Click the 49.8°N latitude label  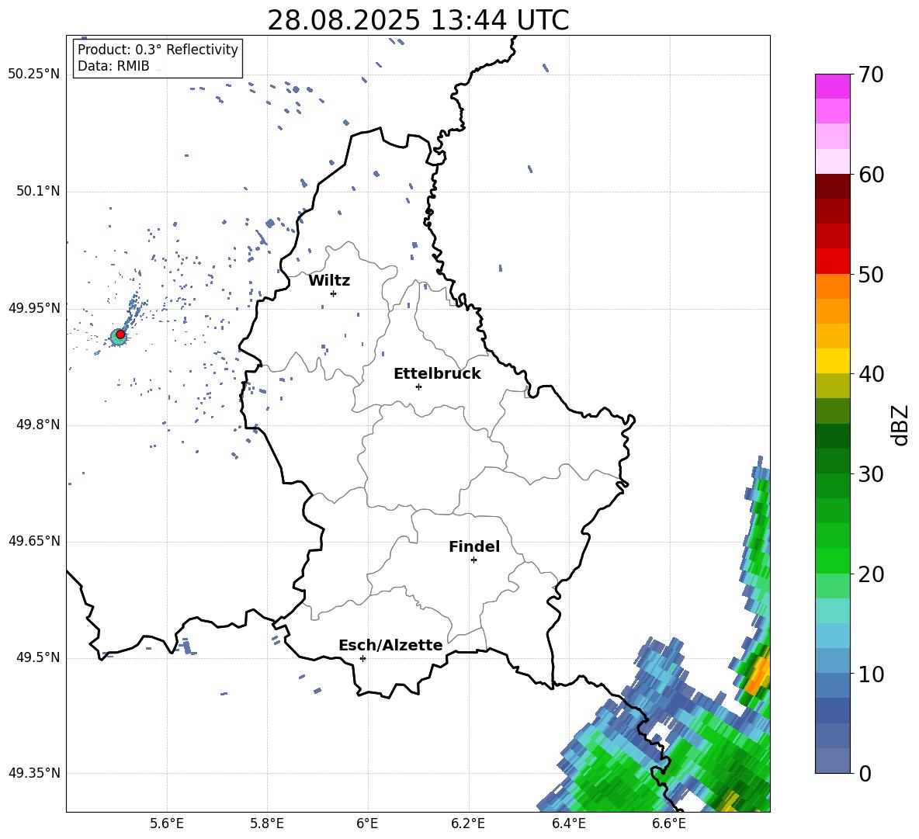(38, 425)
